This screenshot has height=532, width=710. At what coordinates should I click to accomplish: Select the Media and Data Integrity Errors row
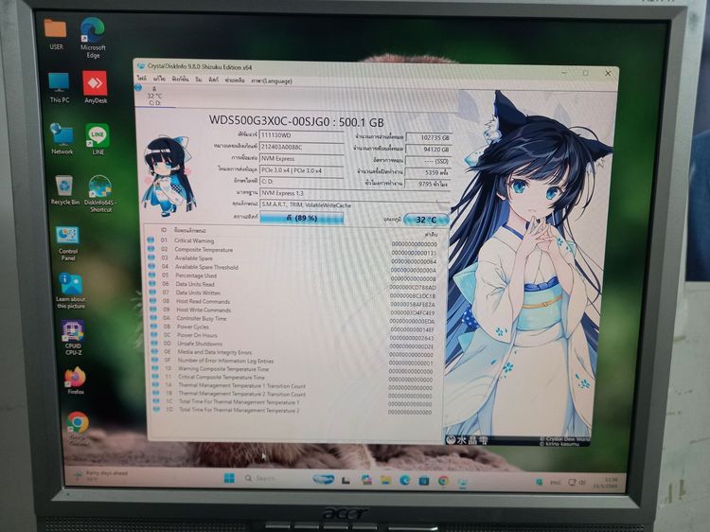pyautogui.click(x=293, y=352)
